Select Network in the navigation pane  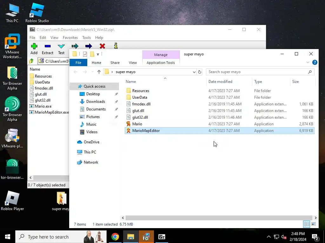91,162
